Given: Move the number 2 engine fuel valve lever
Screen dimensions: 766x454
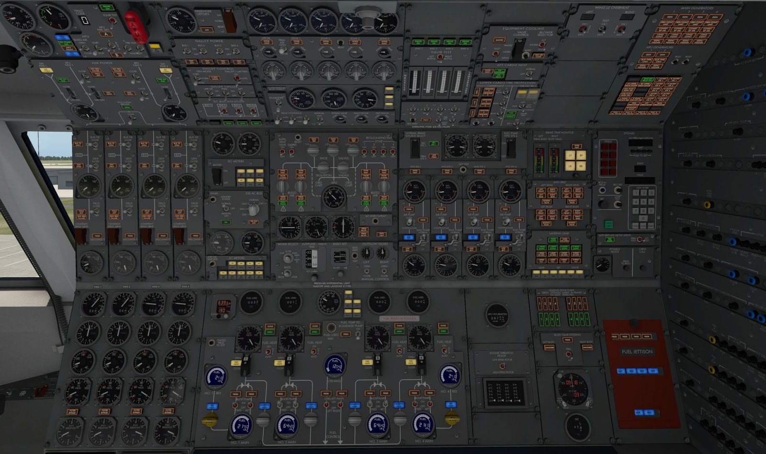Looking at the screenshot, I should coord(289,366).
